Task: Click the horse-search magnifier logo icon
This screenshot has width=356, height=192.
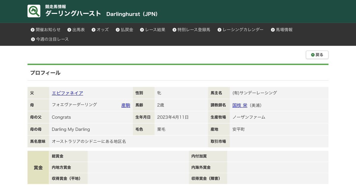Action: pyautogui.click(x=34, y=11)
